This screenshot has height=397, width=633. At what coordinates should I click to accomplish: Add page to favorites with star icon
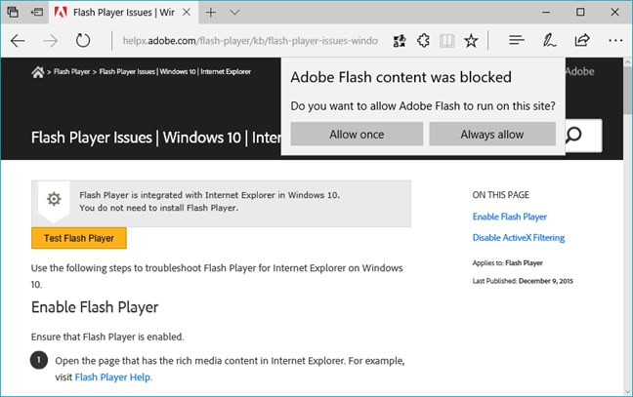(471, 41)
